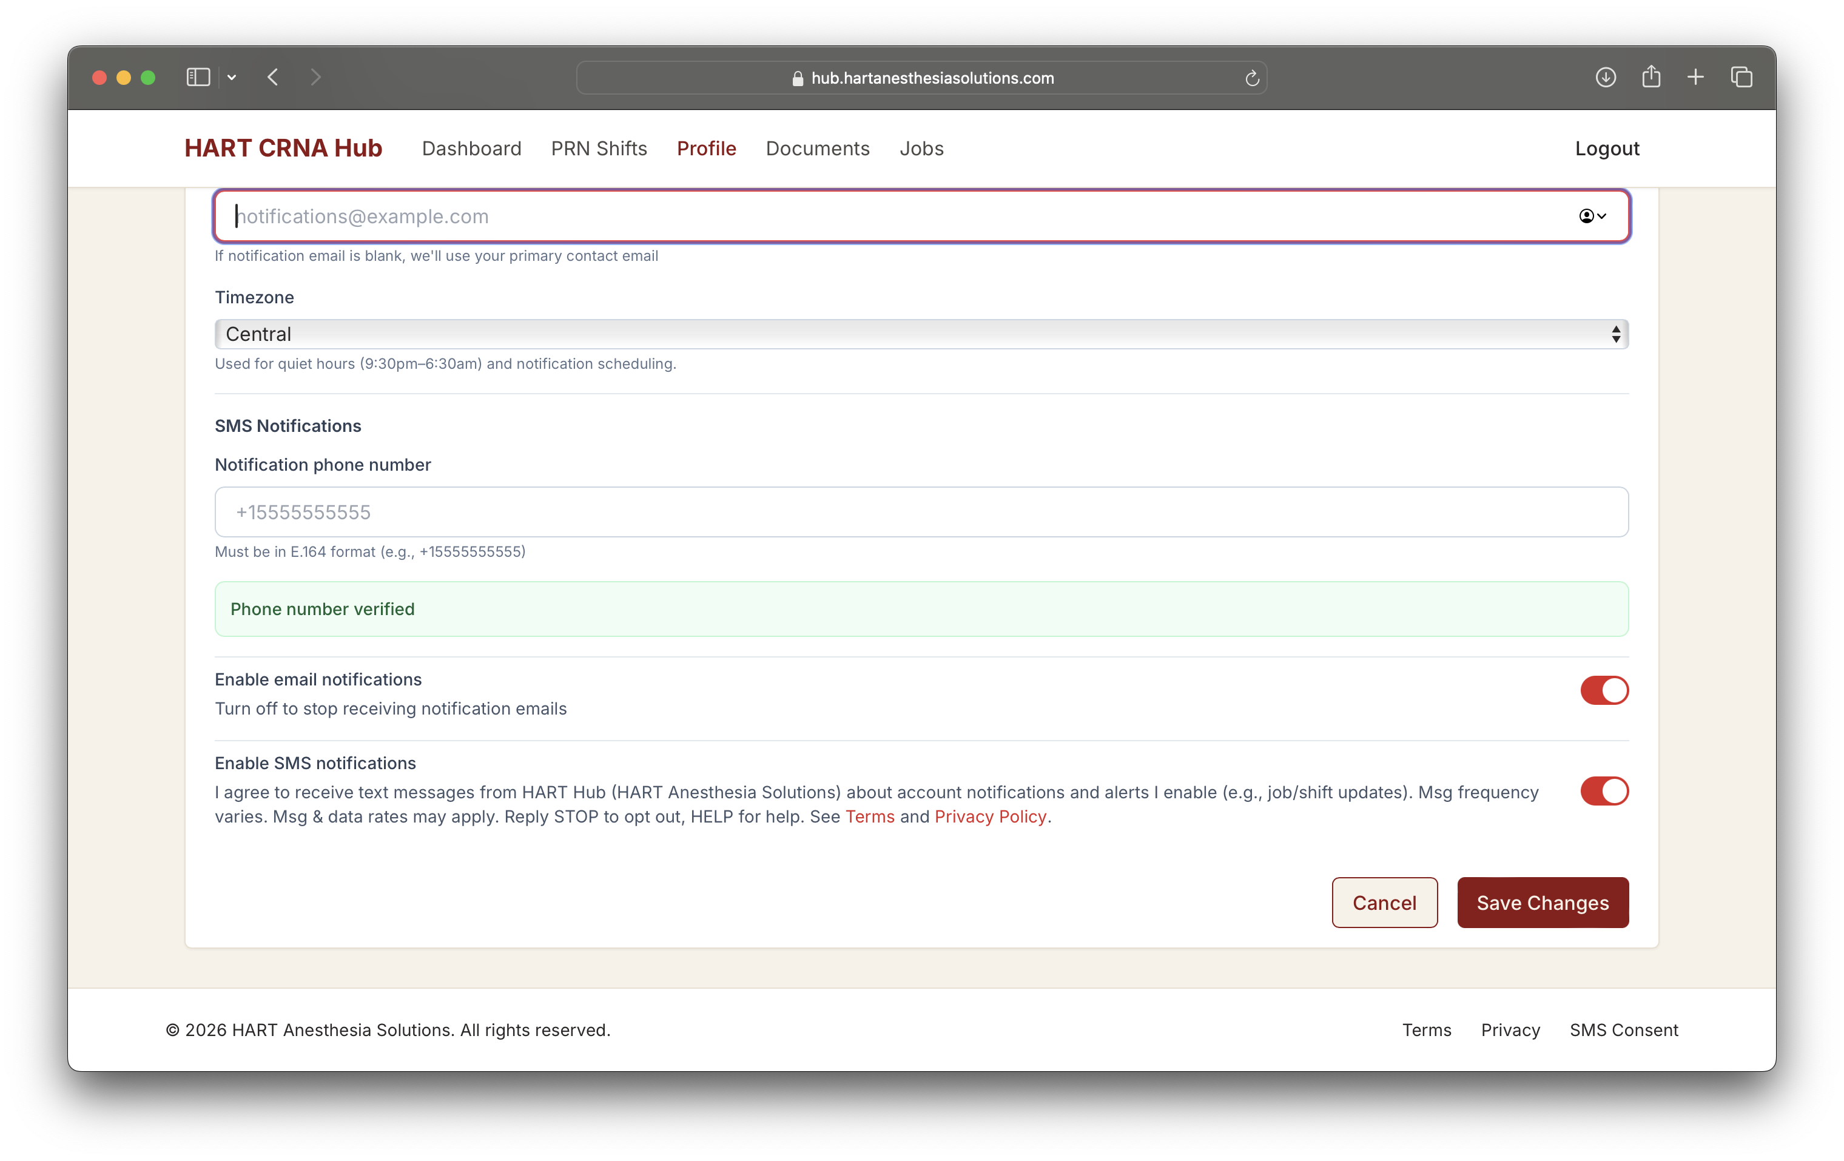
Task: Turn off the SMS notifications switch
Action: [1604, 791]
